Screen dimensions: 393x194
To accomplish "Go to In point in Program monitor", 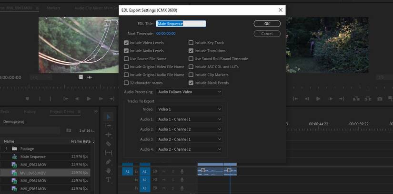I will click(295, 99).
